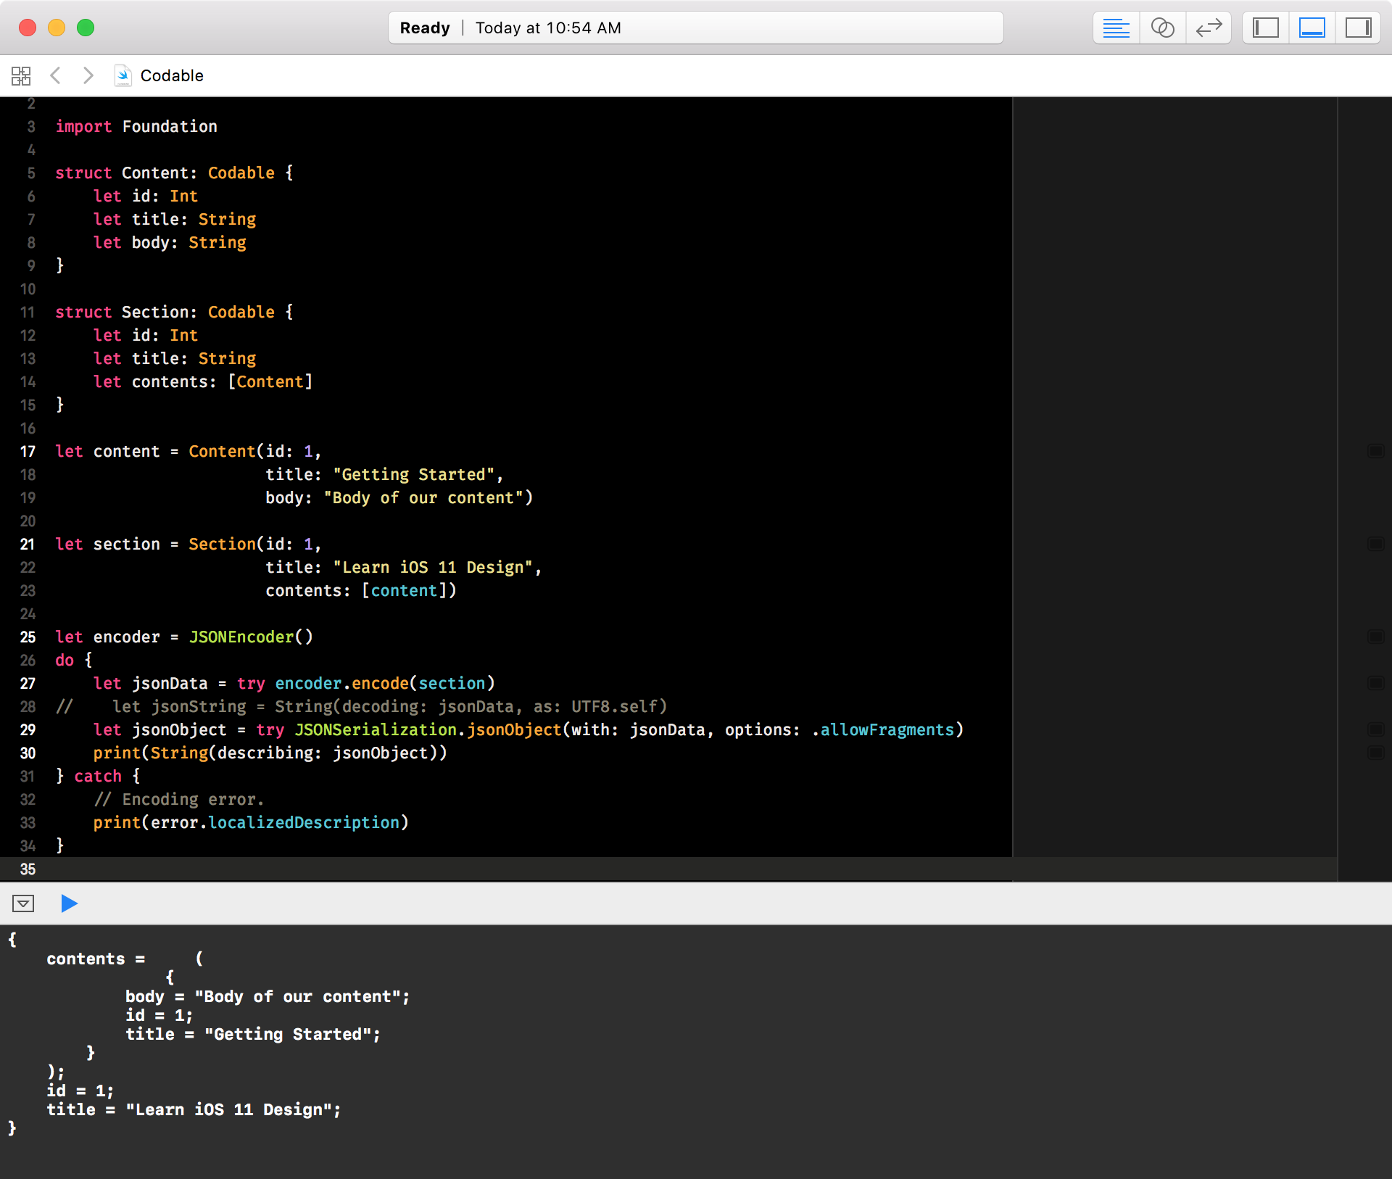The height and width of the screenshot is (1179, 1392).
Task: Show the Version editor
Action: pyautogui.click(x=1209, y=28)
